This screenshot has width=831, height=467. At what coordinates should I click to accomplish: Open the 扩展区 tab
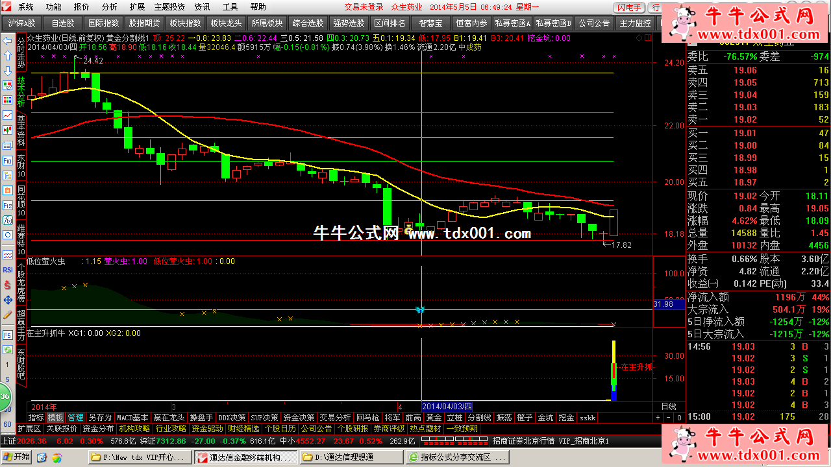[29, 429]
